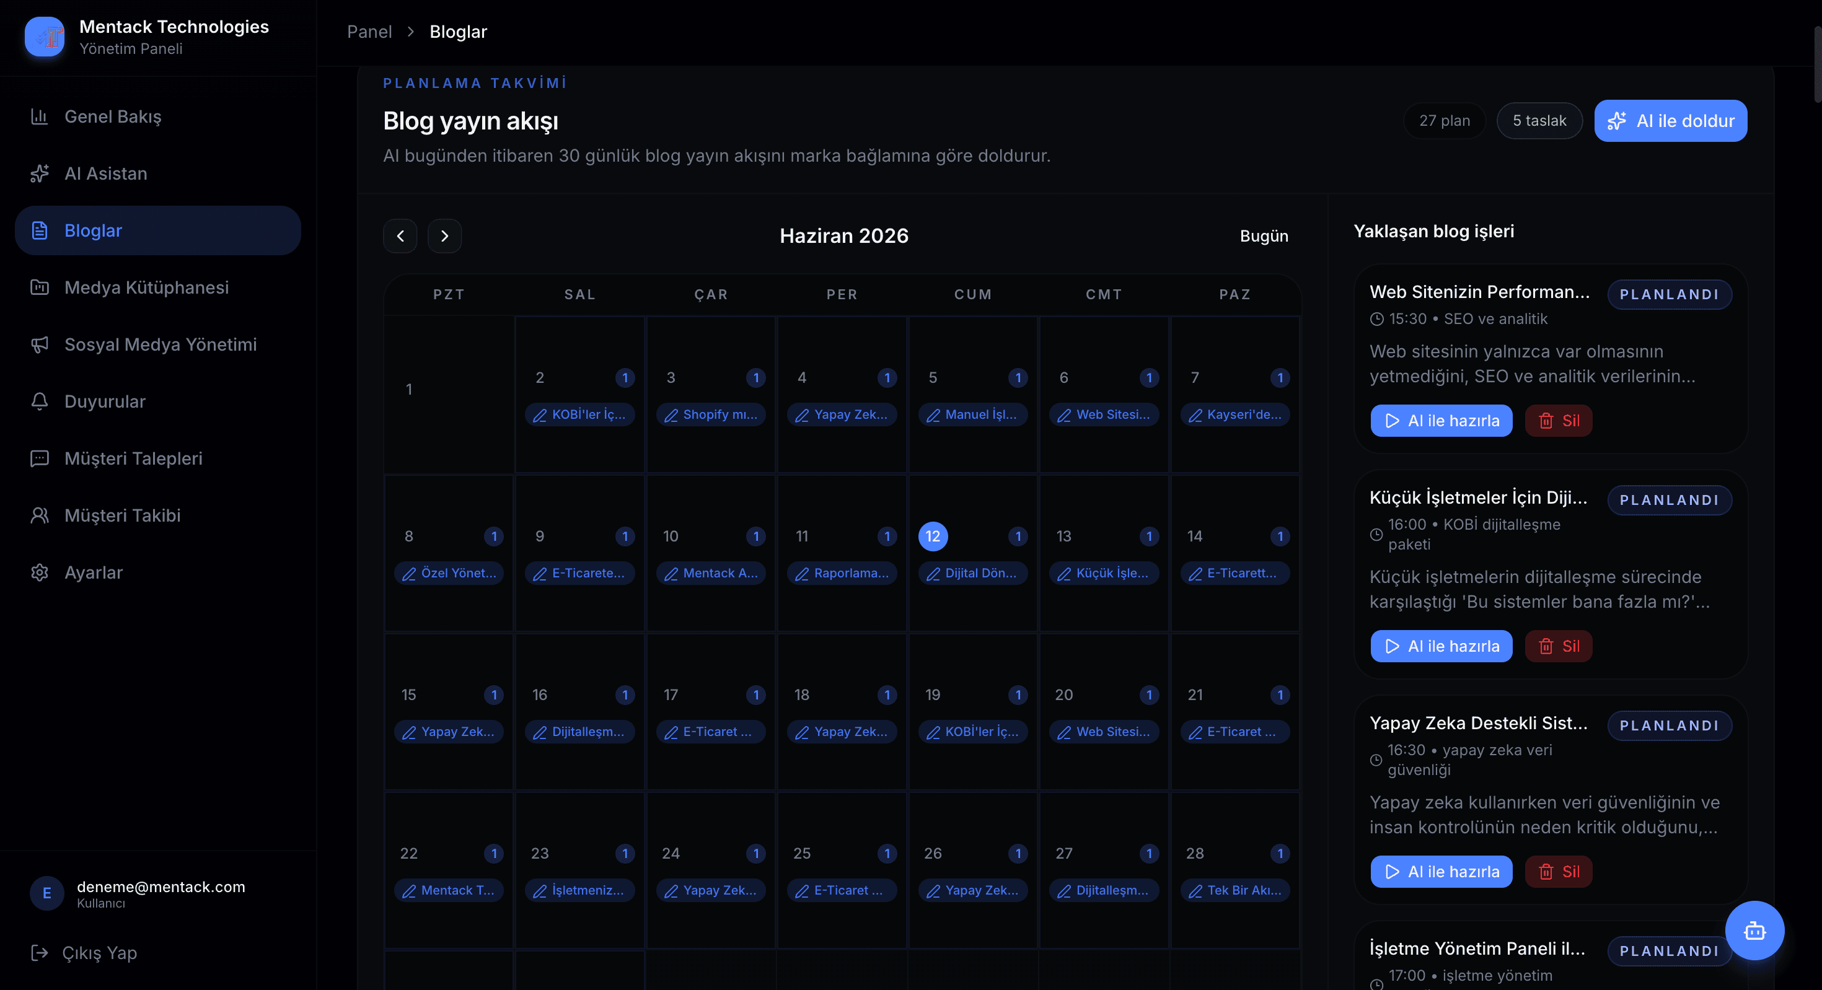
Task: Click the Mentack Technologies logo icon
Action: 45,36
